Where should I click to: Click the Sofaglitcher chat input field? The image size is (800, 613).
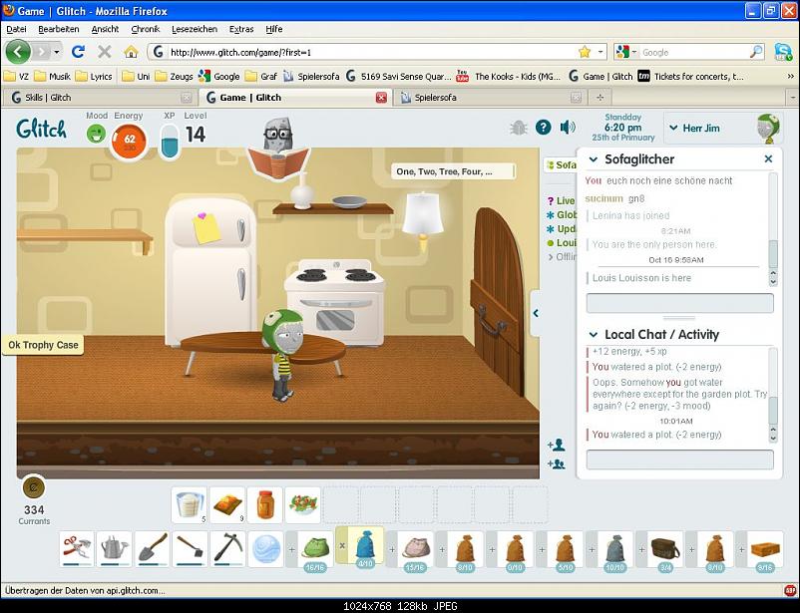click(679, 303)
